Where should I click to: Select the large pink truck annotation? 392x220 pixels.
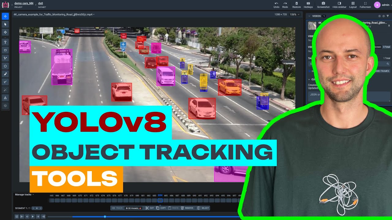[x=62, y=67]
